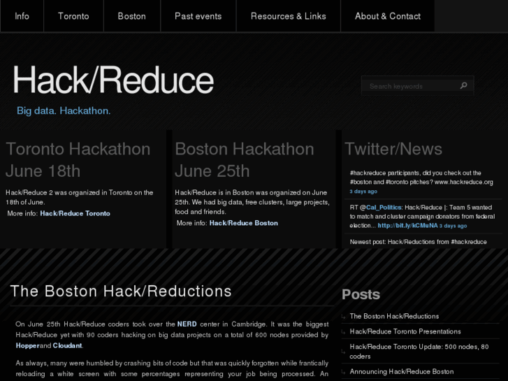508x381 pixels.
Task: Open About & Contact page
Action: 388,16
